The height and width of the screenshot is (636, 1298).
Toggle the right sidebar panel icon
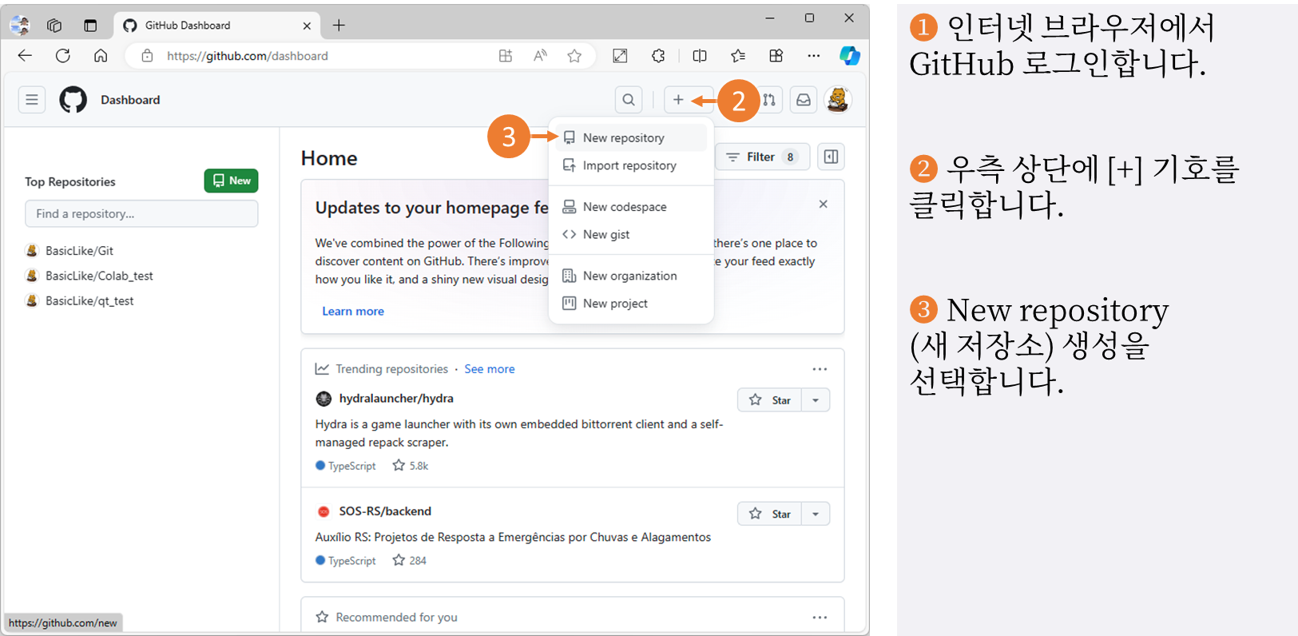tap(831, 157)
